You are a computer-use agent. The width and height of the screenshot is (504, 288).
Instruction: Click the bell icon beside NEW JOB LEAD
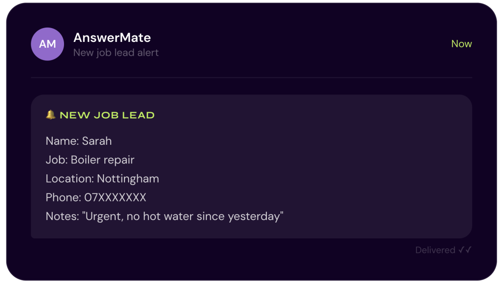tap(50, 115)
